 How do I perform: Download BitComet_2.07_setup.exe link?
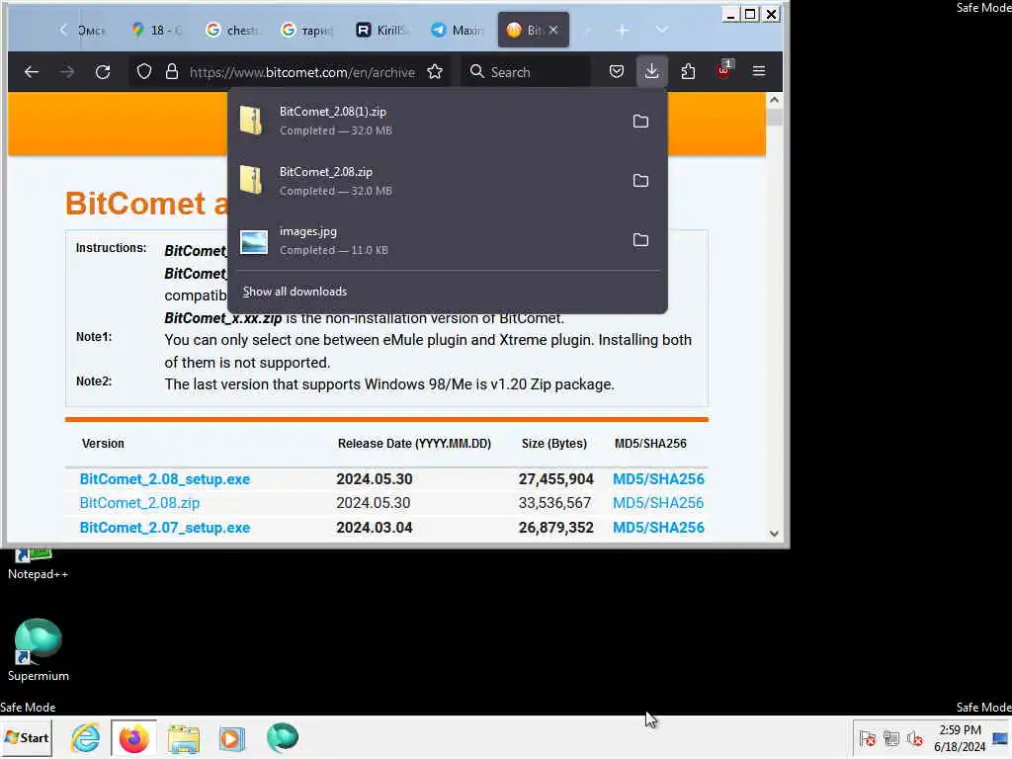[165, 528]
